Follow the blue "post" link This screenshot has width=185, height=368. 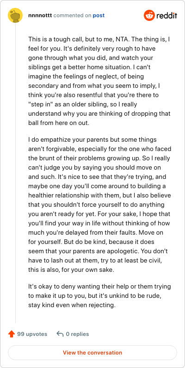coord(99,15)
